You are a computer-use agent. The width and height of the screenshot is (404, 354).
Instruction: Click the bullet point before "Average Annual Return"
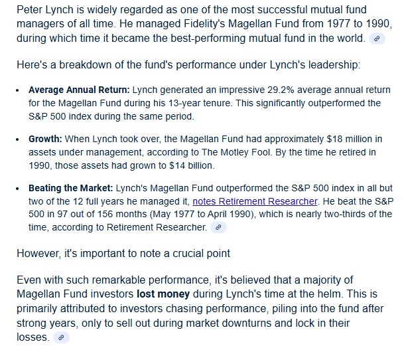coord(18,90)
